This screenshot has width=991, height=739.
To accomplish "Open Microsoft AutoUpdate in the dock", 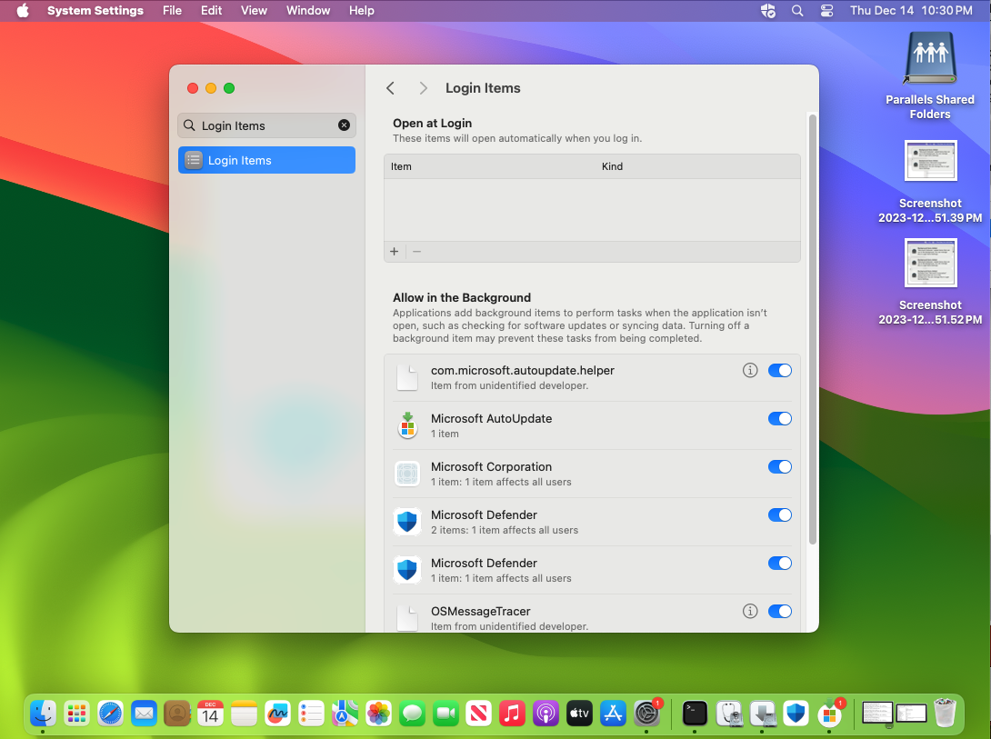I will tap(829, 714).
